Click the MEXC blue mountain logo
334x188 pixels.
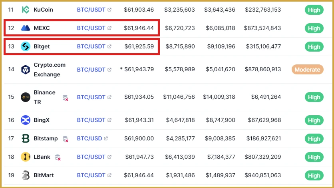[x=26, y=28]
